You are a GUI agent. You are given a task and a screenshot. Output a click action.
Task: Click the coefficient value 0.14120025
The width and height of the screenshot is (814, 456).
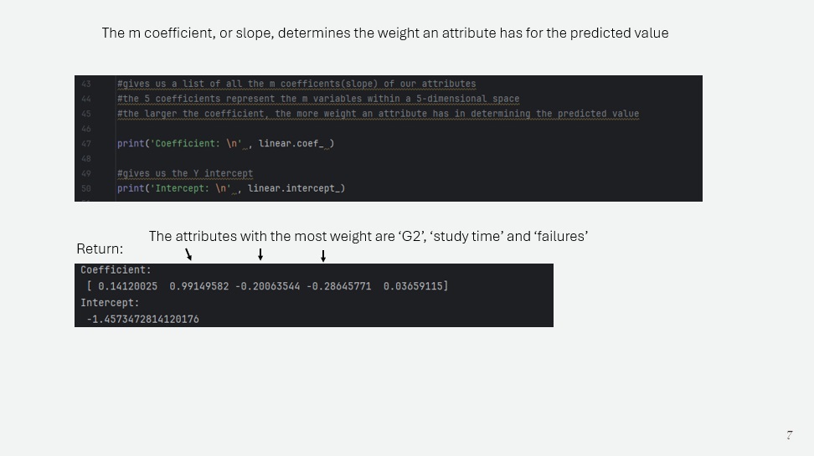(x=127, y=286)
